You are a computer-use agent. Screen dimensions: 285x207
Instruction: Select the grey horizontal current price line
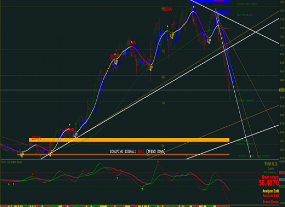click(139, 90)
